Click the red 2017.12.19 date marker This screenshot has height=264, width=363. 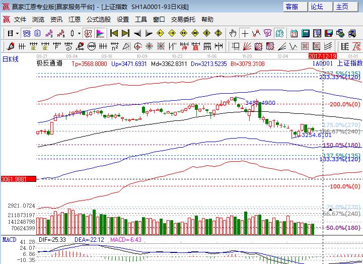point(322,56)
